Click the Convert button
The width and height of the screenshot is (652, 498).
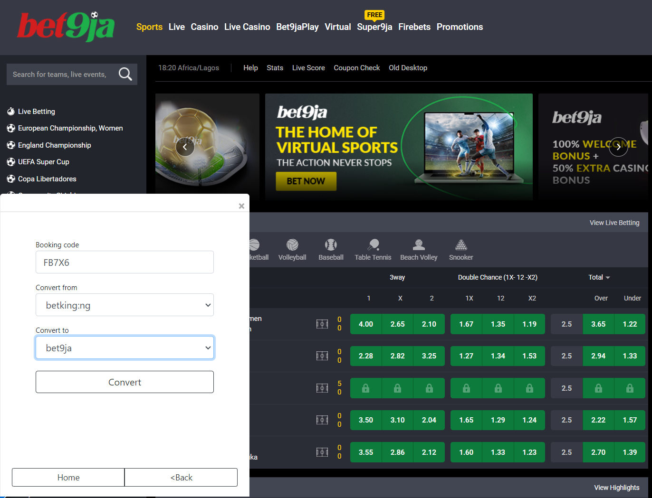(125, 382)
